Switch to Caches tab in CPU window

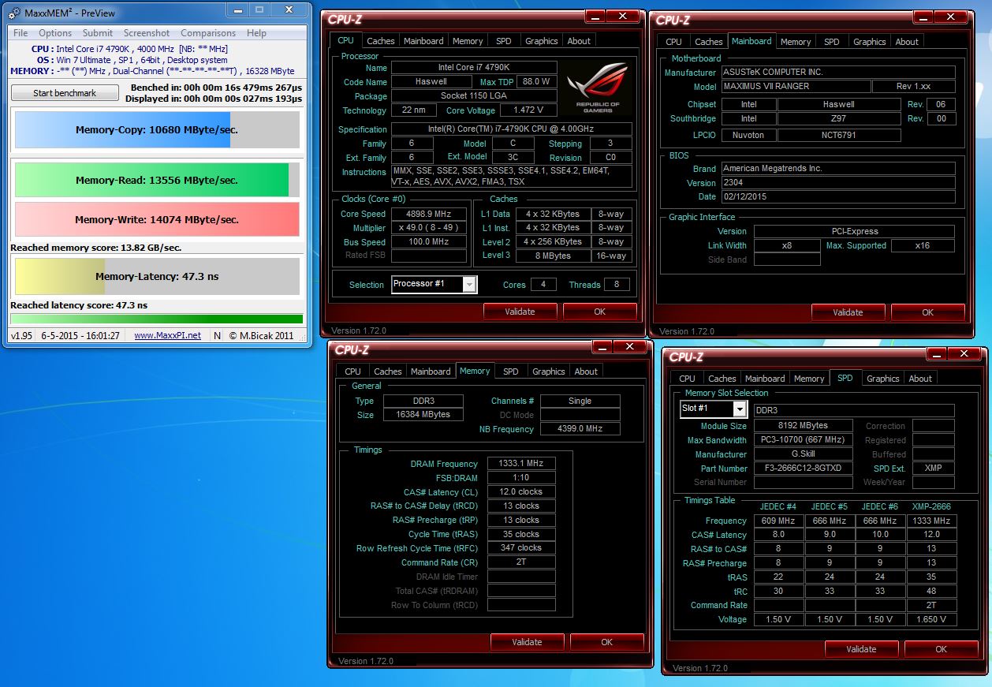381,41
